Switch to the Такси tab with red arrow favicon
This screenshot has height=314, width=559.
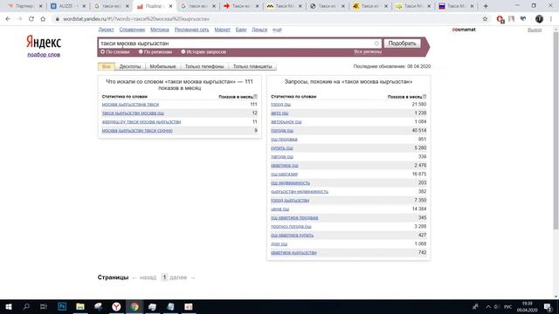click(x=241, y=6)
